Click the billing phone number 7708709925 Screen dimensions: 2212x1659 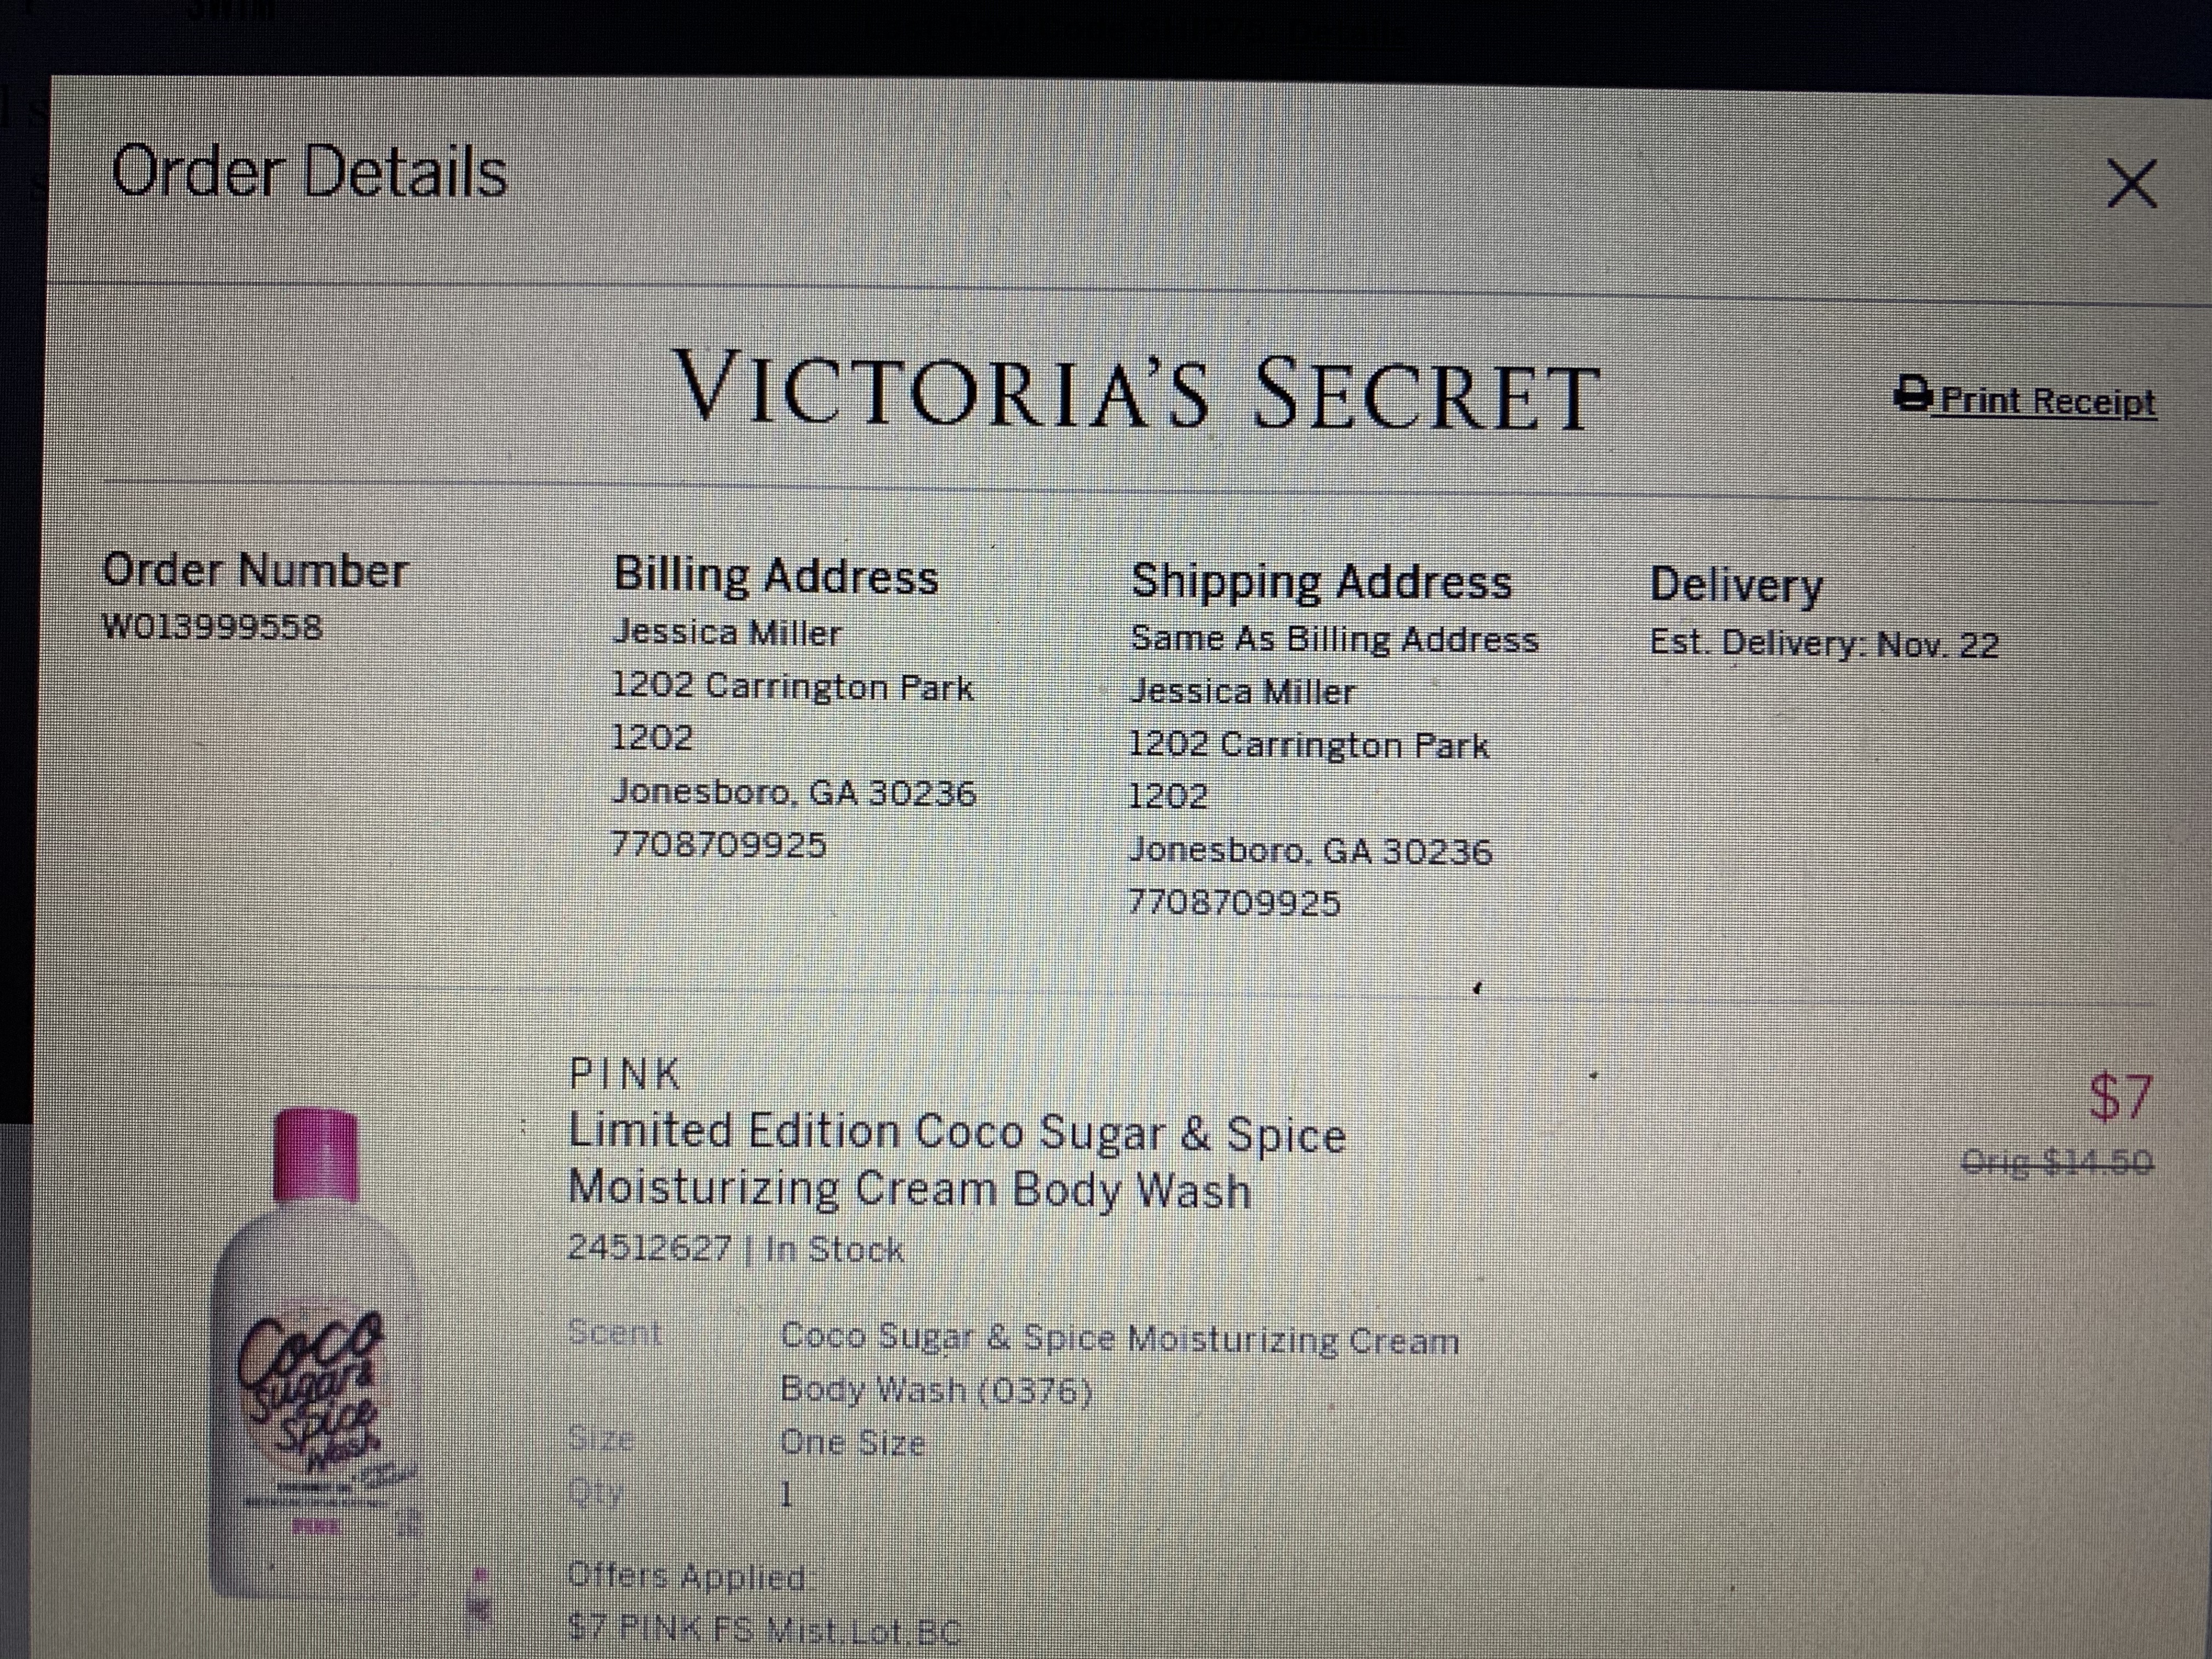click(719, 845)
